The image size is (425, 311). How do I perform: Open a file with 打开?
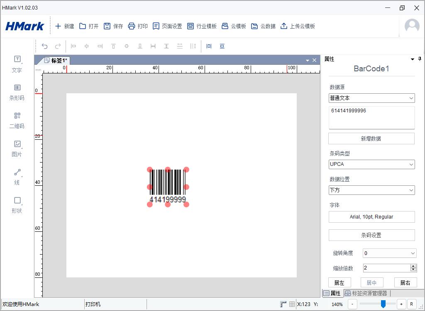(89, 26)
